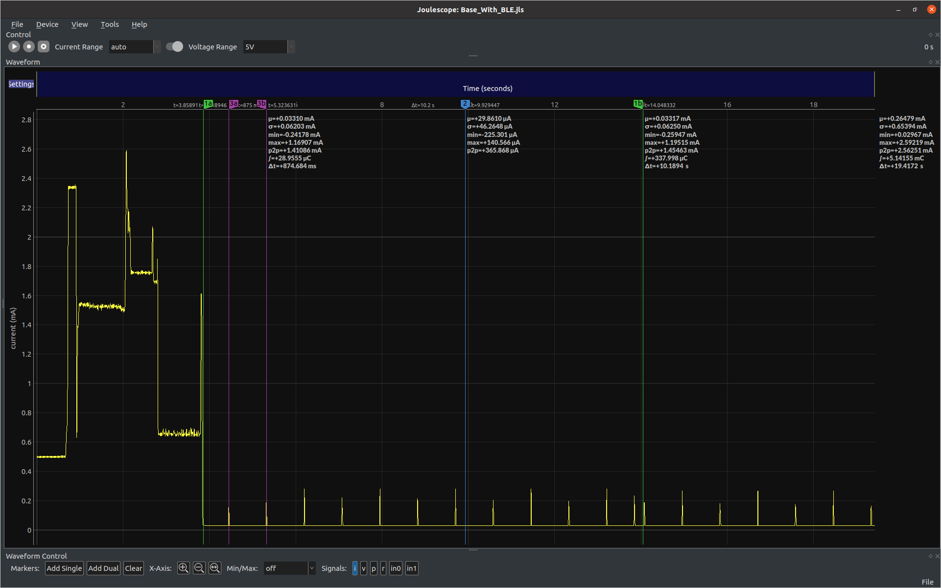Screen dimensions: 941x588
Task: Click the zoom-all X-Axis icon
Action: tap(214, 568)
